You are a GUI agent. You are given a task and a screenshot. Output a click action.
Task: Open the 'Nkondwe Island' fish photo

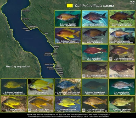pos(95,87)
